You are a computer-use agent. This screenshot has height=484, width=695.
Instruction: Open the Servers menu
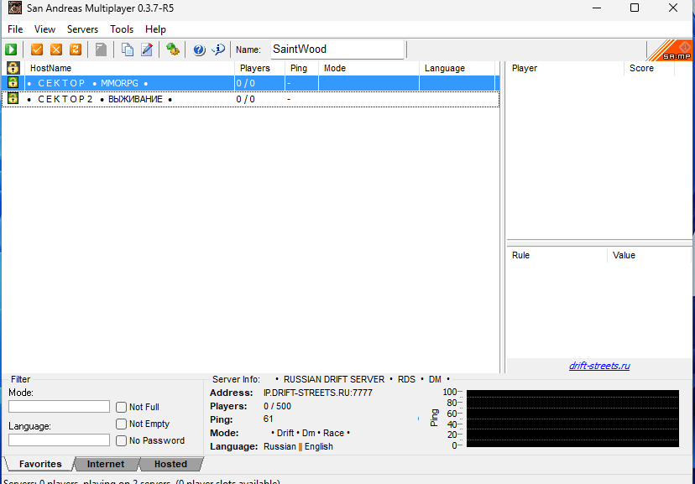coord(82,29)
